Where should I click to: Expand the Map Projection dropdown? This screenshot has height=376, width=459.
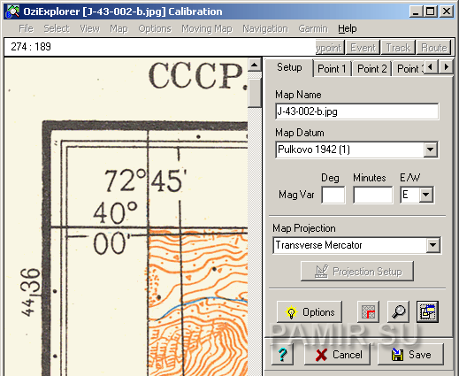tap(432, 245)
